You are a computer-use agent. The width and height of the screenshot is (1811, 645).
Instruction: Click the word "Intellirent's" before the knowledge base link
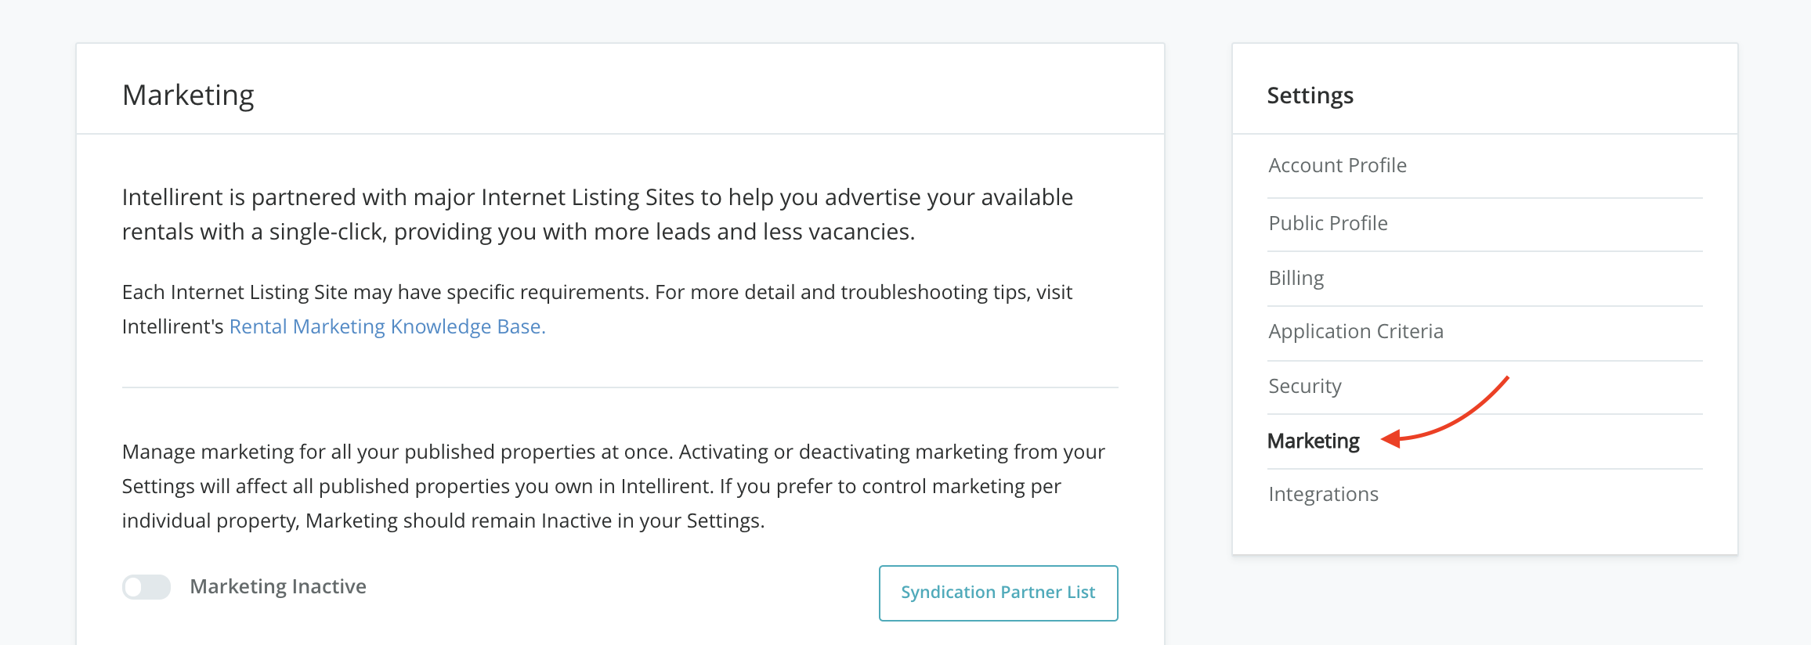172,326
